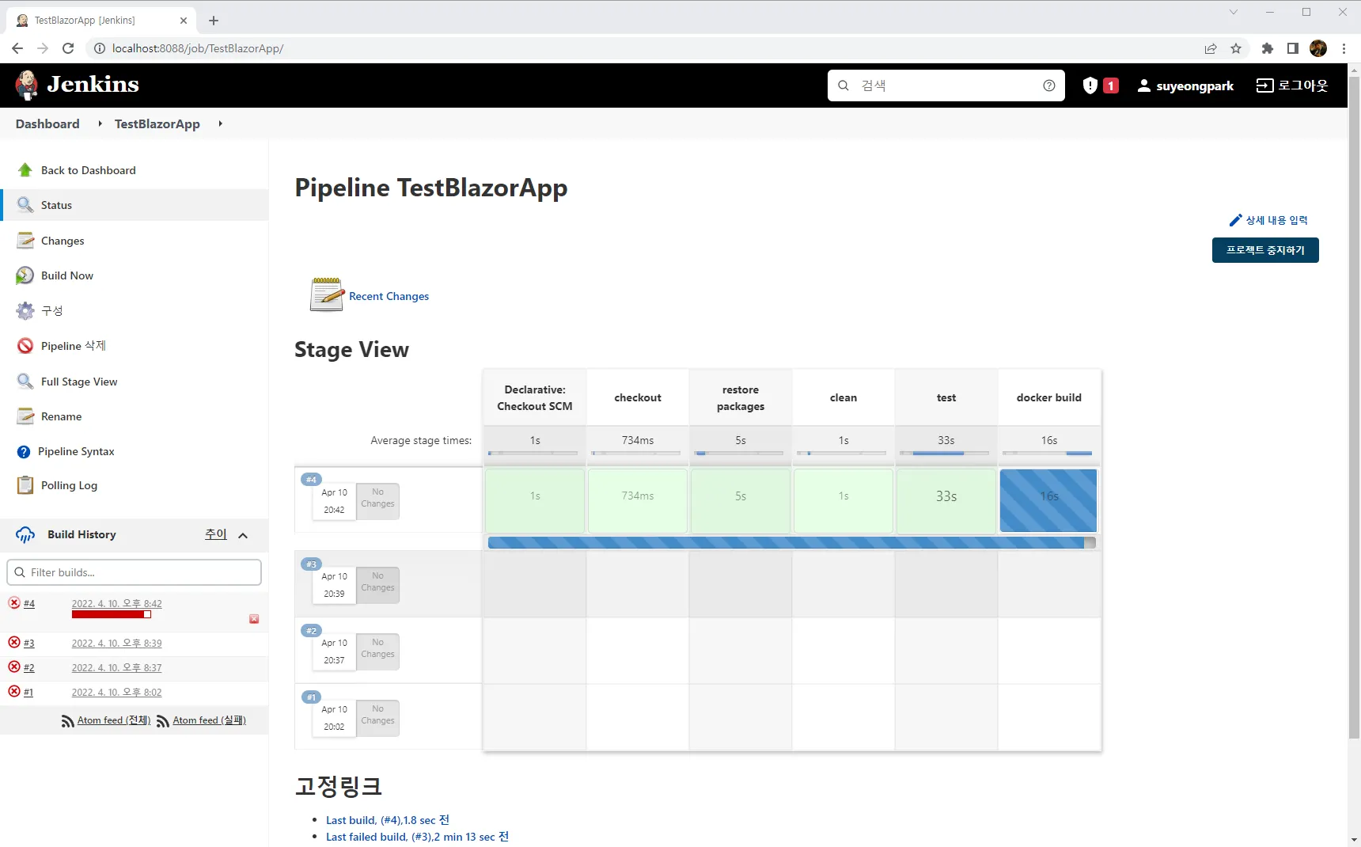Viewport: 1361px width, 847px height.
Task: Cancel running build #4 with red X
Action: [x=254, y=619]
